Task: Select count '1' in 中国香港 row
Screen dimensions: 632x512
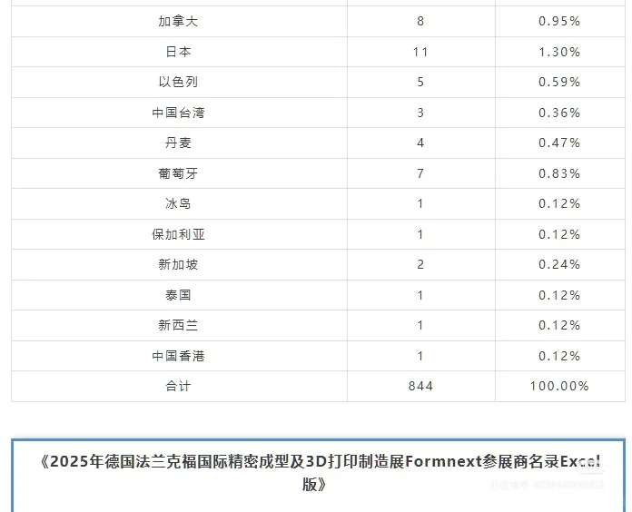Action: (x=420, y=356)
